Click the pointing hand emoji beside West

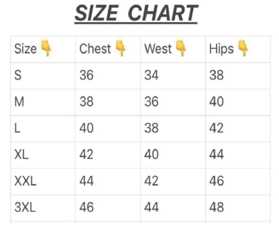coord(181,49)
